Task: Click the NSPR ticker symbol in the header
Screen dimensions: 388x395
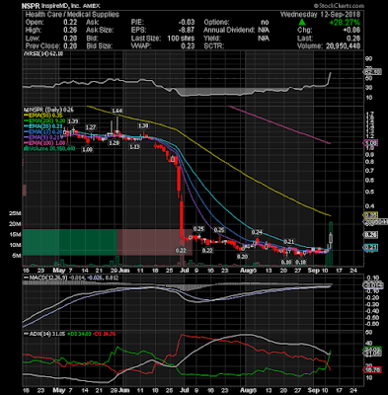Action: [31, 6]
